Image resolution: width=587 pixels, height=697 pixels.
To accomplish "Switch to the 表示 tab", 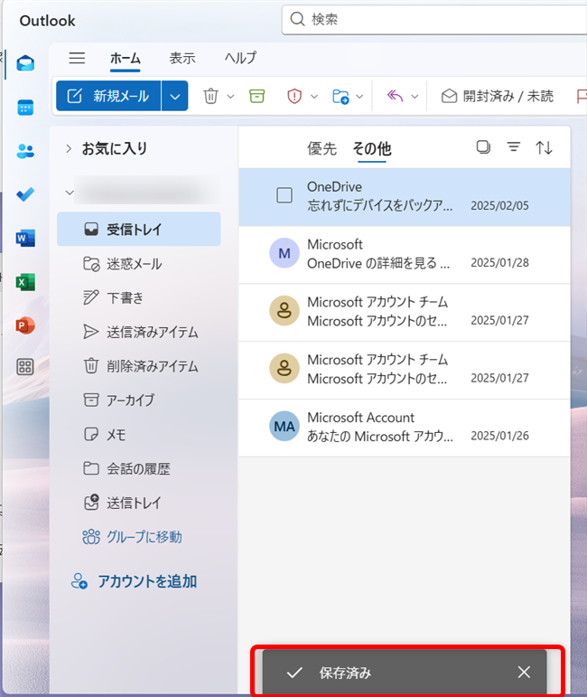I will pyautogui.click(x=182, y=58).
